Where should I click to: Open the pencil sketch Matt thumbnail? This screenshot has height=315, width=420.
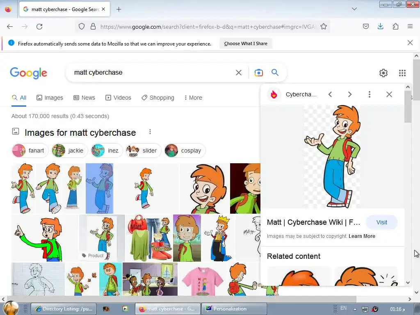(38, 279)
